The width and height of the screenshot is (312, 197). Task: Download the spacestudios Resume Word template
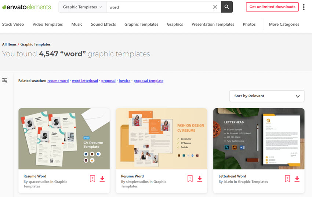[x=102, y=179]
